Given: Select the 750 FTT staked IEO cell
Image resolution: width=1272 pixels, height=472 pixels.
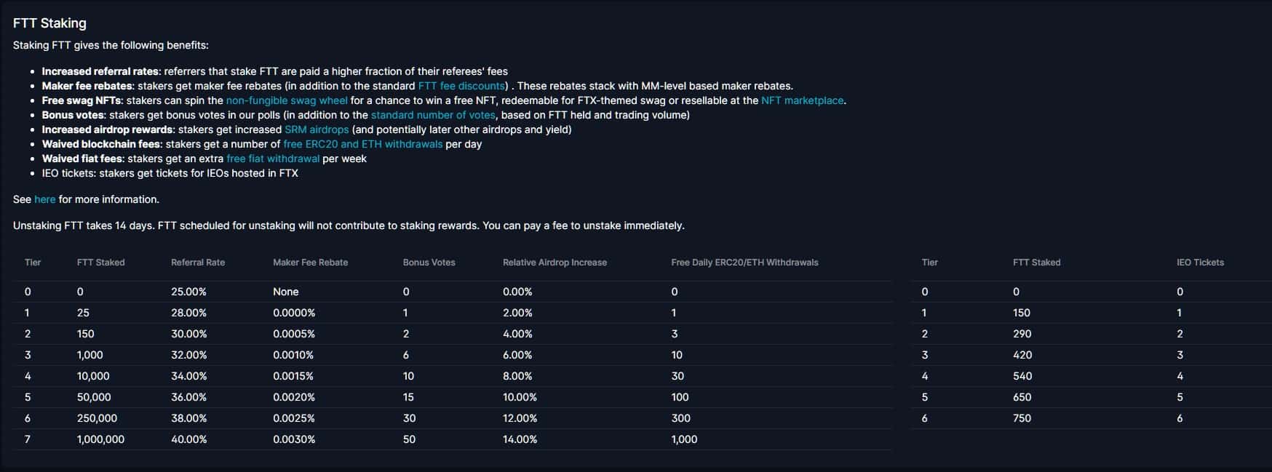Looking at the screenshot, I should [x=1022, y=418].
